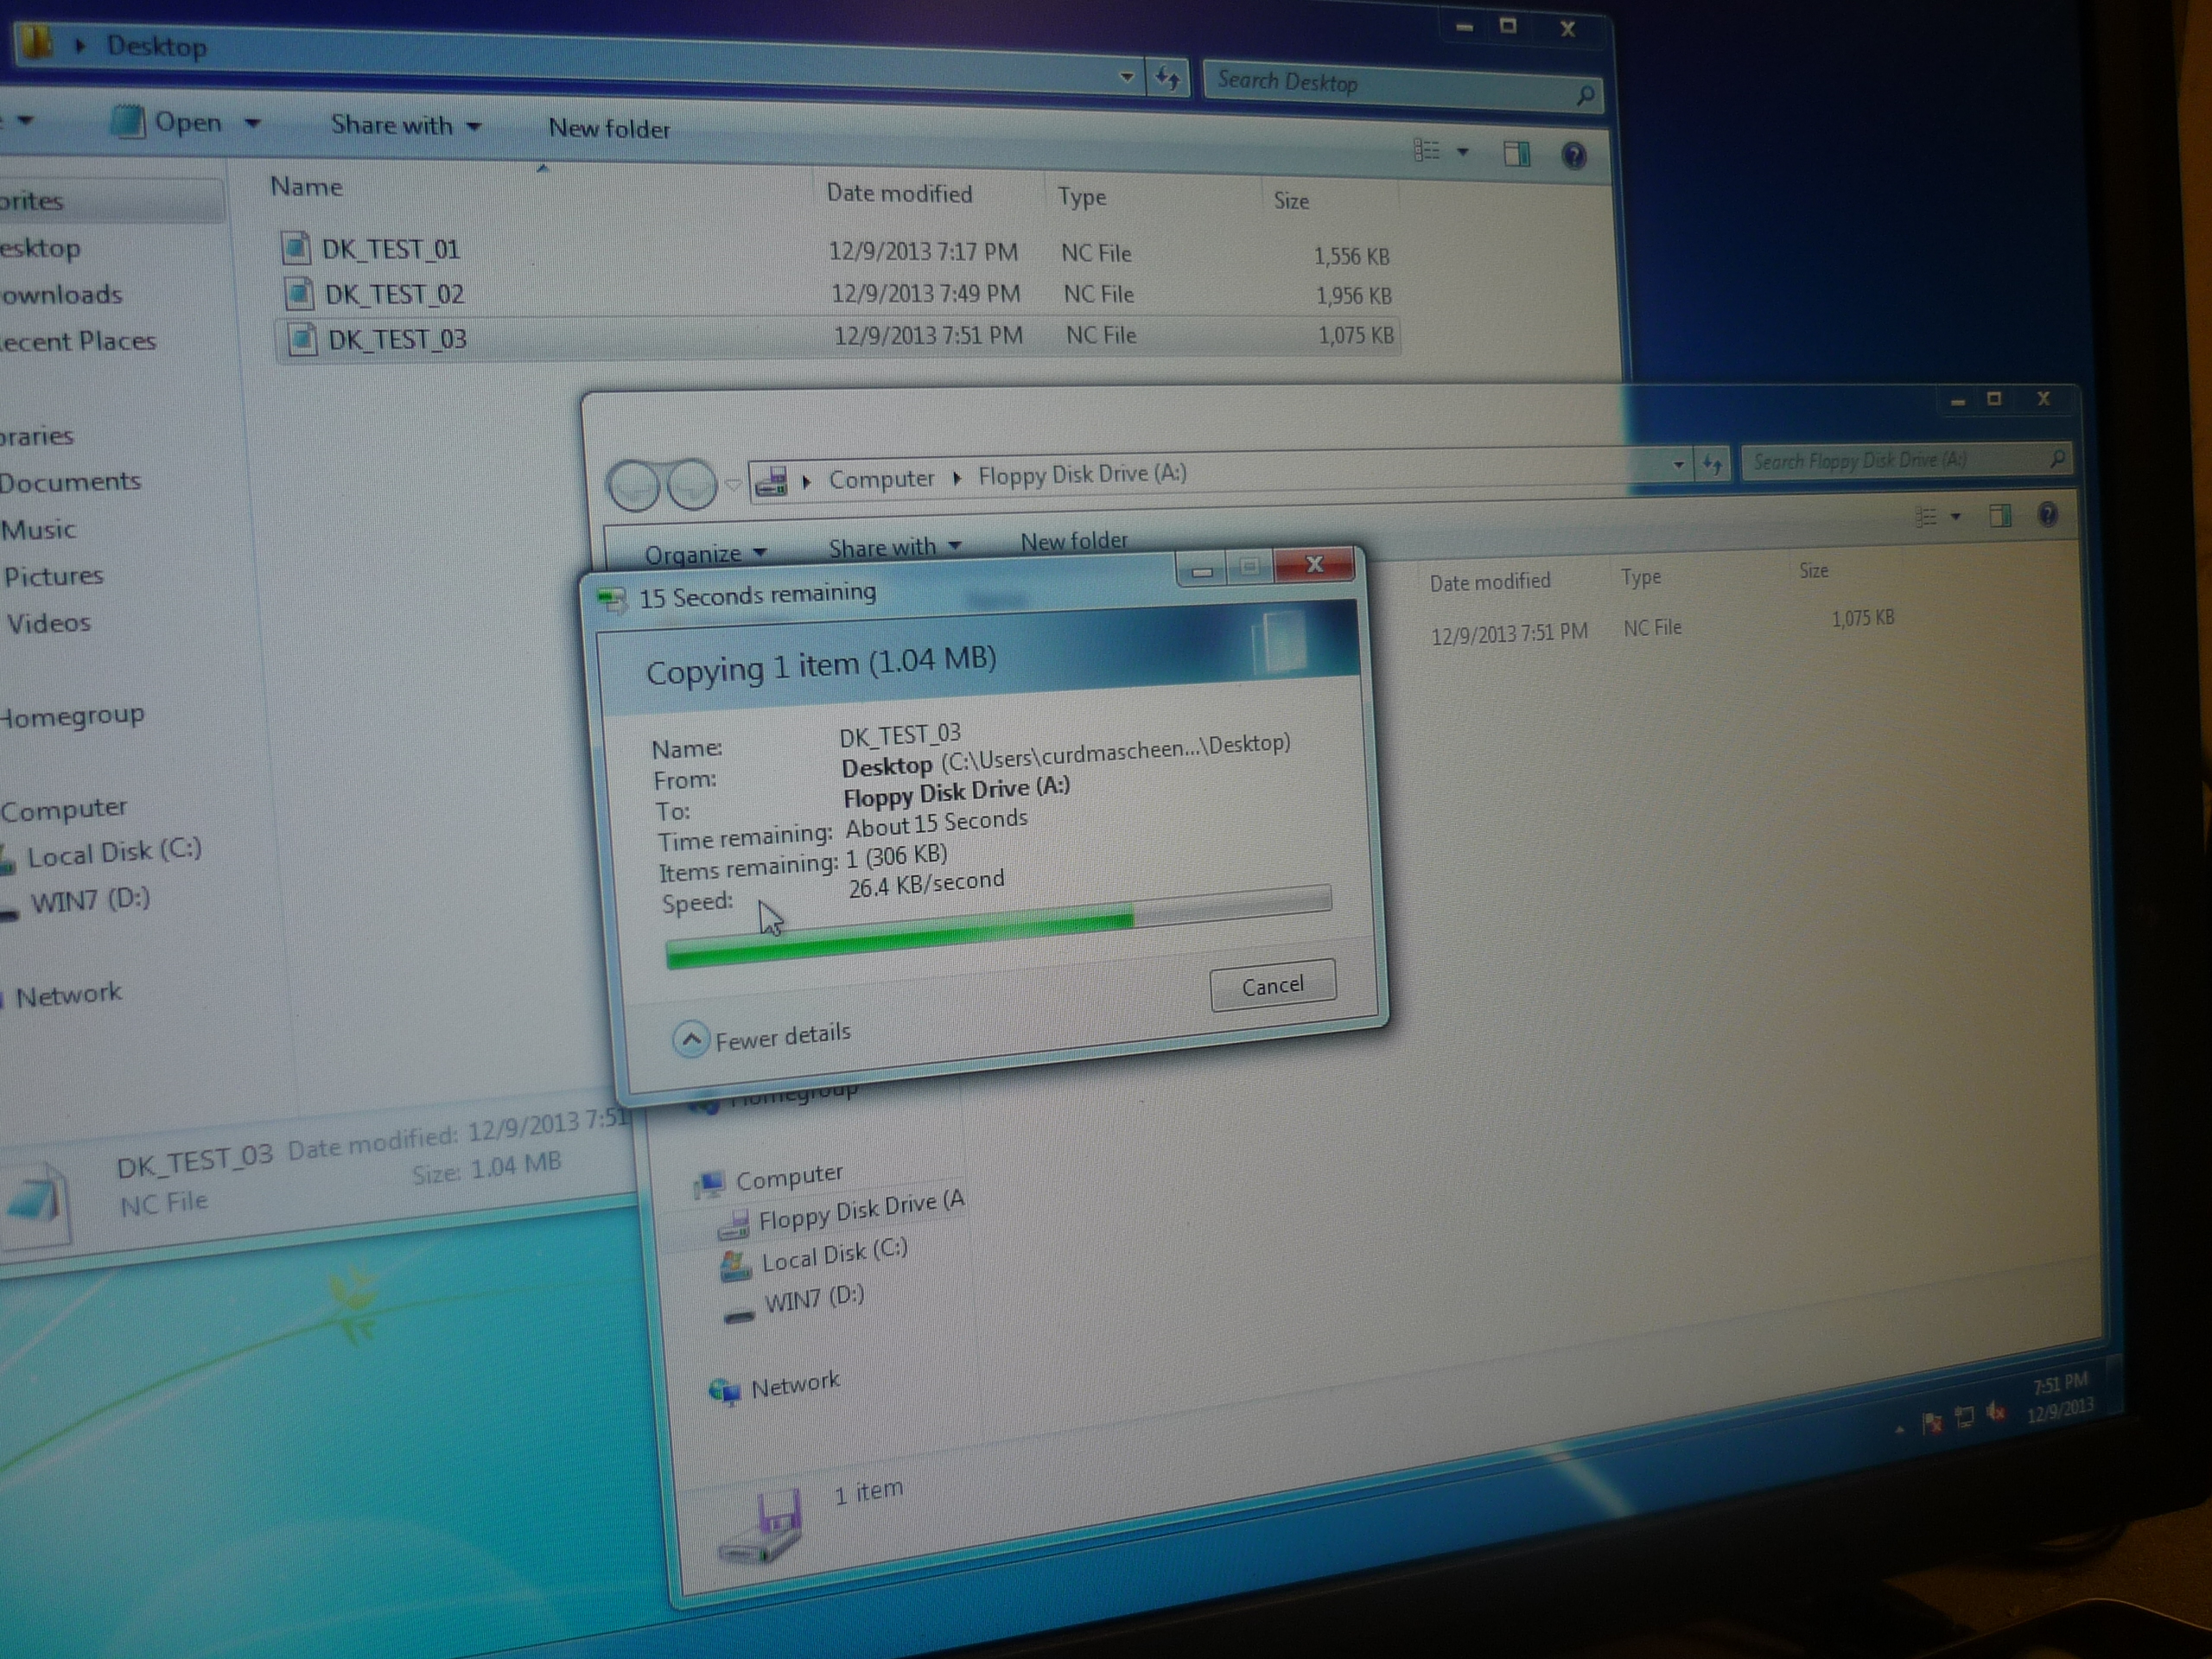Click drive icon in Floppy address bar
The width and height of the screenshot is (2212, 1659).
click(x=771, y=481)
